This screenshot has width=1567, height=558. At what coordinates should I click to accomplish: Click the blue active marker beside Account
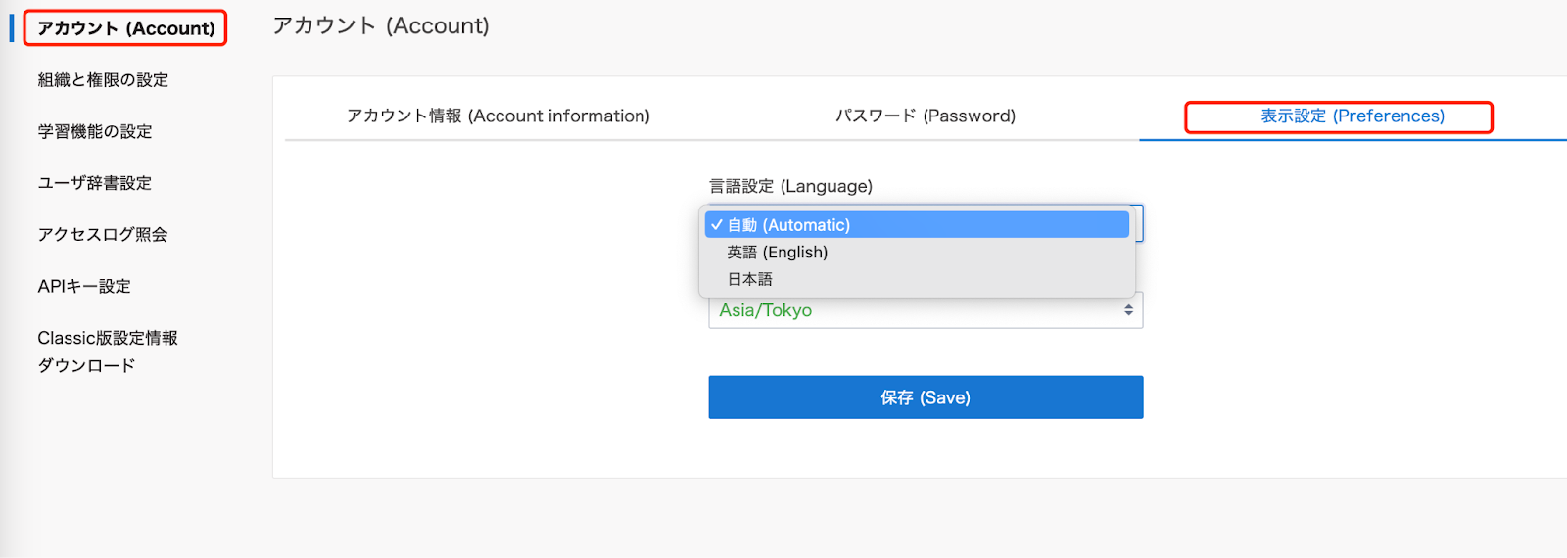click(12, 28)
